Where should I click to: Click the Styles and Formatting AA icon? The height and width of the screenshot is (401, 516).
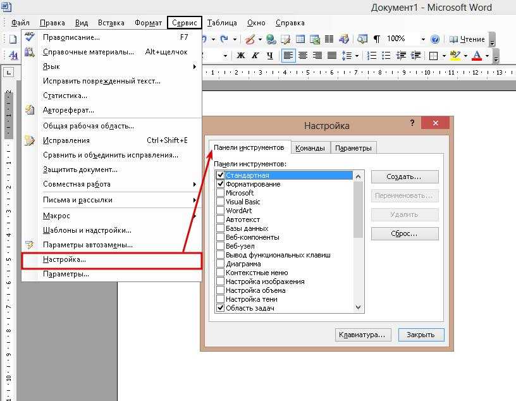pyautogui.click(x=13, y=55)
